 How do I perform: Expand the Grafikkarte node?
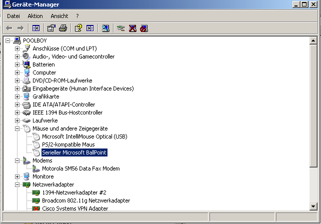(17, 96)
